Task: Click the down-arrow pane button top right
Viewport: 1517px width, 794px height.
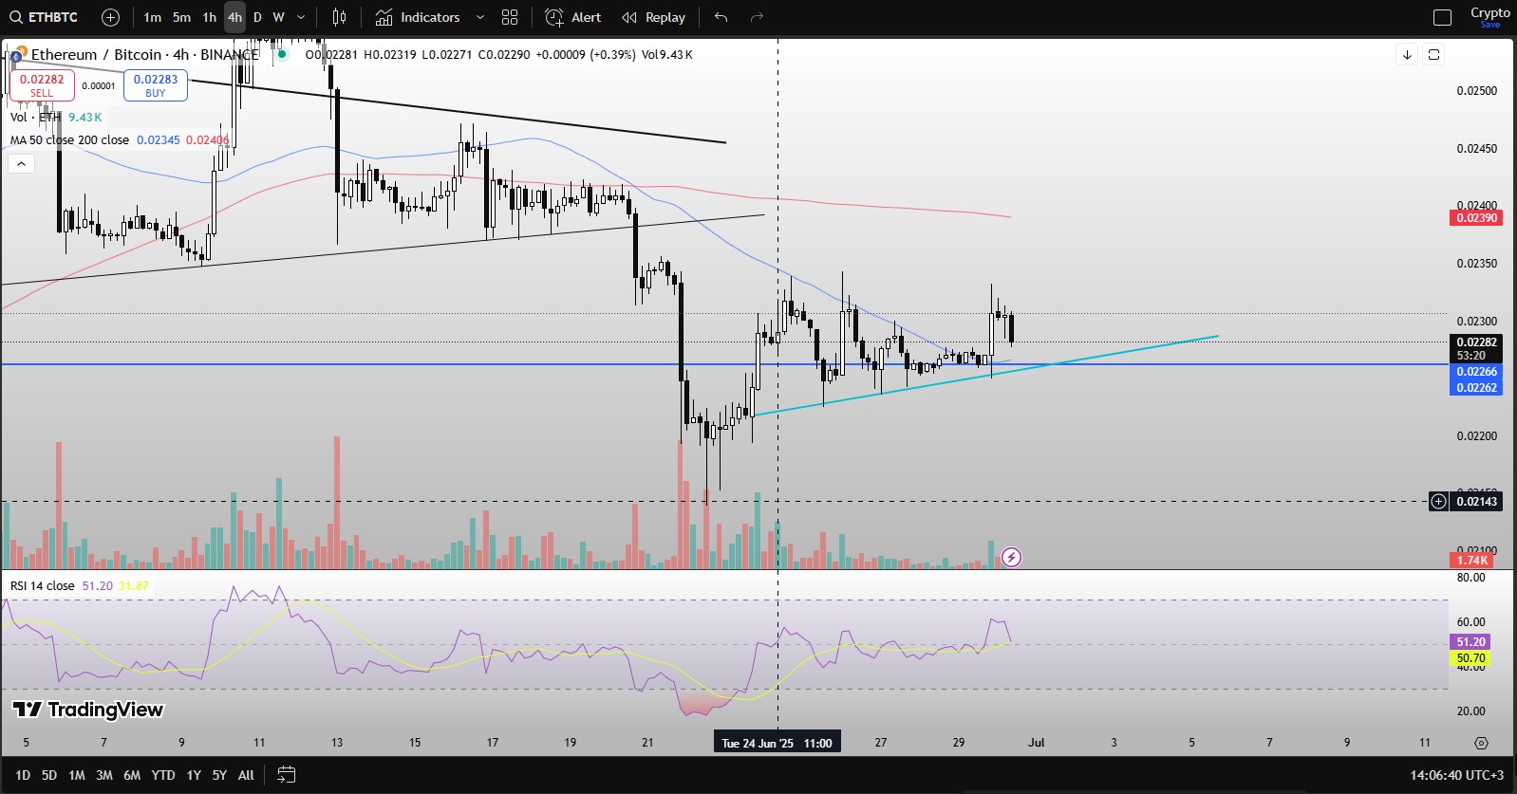Action: click(x=1407, y=54)
